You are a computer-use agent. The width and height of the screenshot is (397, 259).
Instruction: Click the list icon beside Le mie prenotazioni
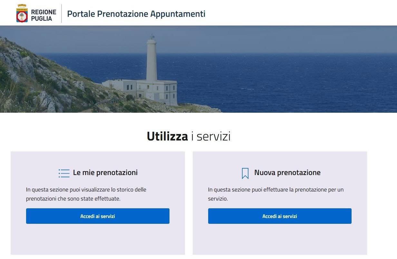pos(64,173)
